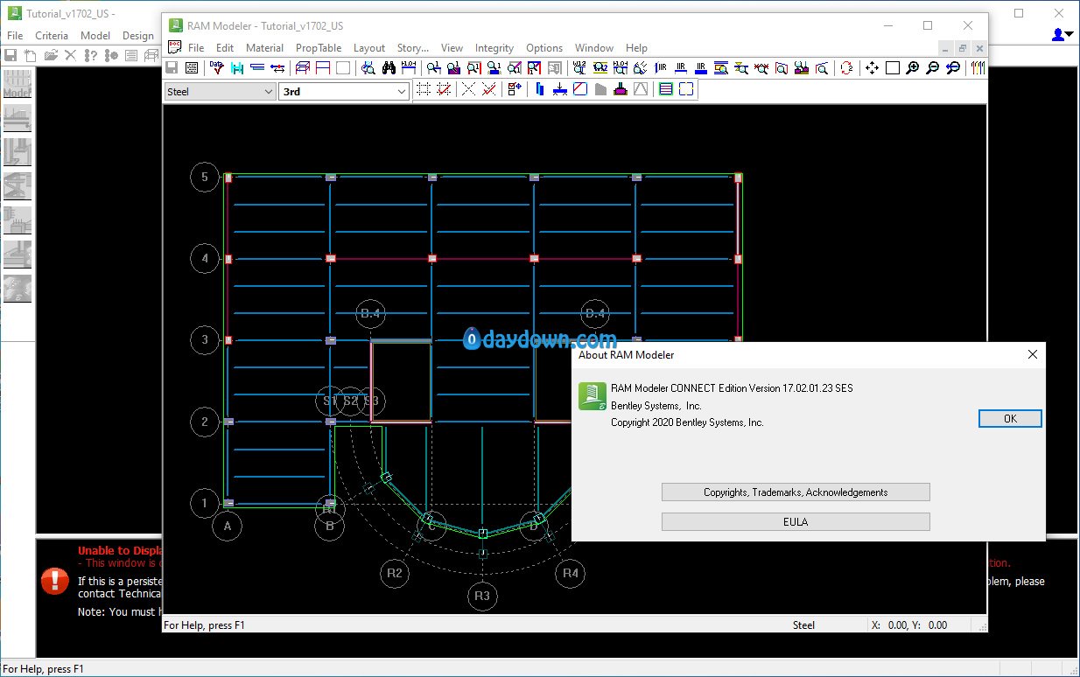Toggle the intersection X snap icon
The width and height of the screenshot is (1080, 677).
(x=468, y=89)
